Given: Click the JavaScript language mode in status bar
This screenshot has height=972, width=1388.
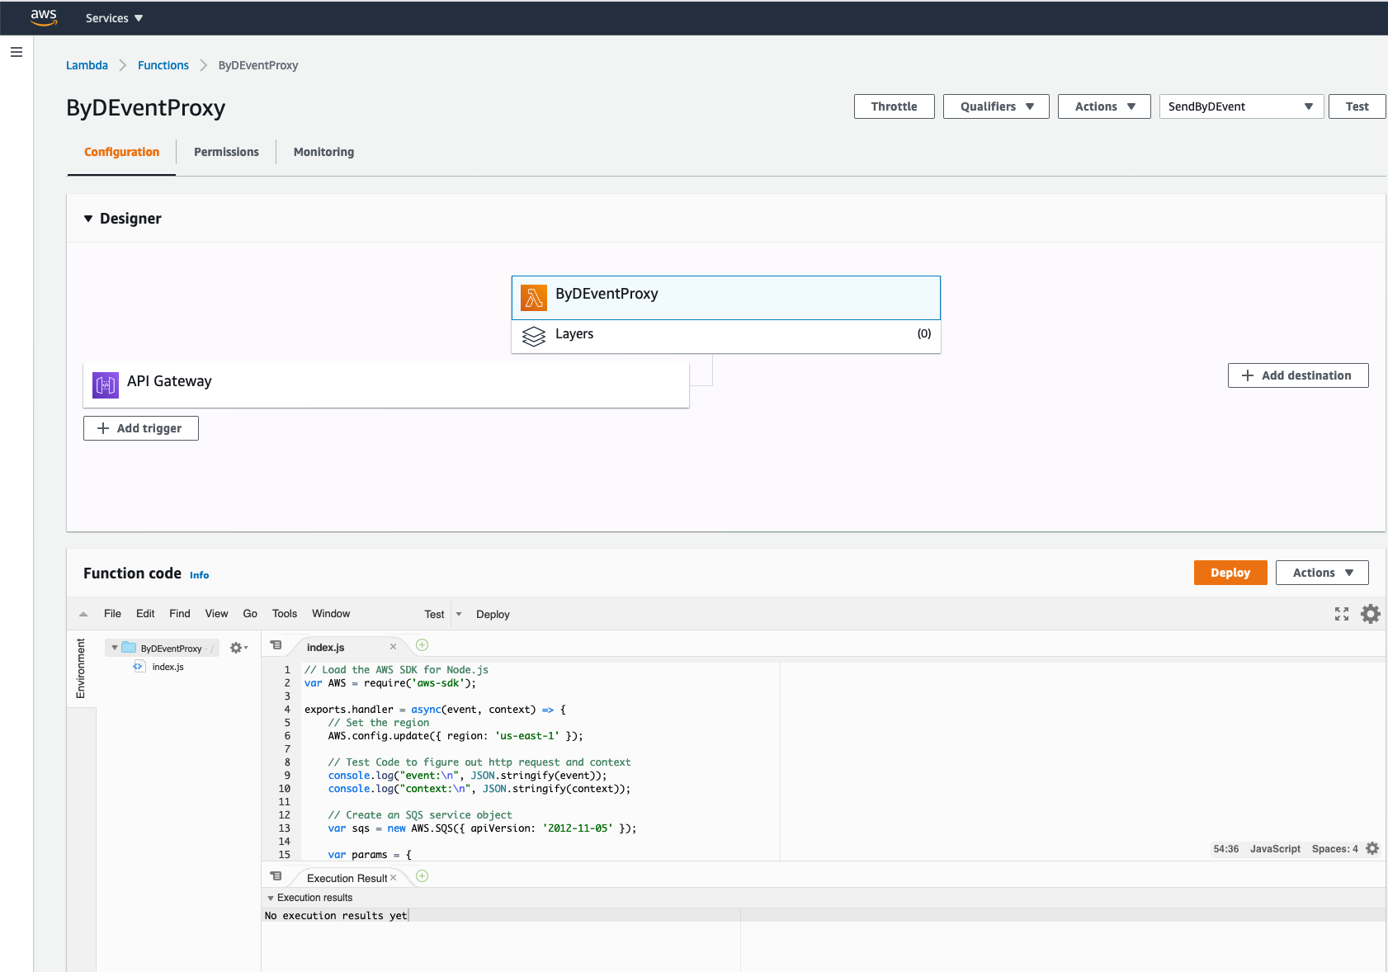Looking at the screenshot, I should pyautogui.click(x=1275, y=849).
